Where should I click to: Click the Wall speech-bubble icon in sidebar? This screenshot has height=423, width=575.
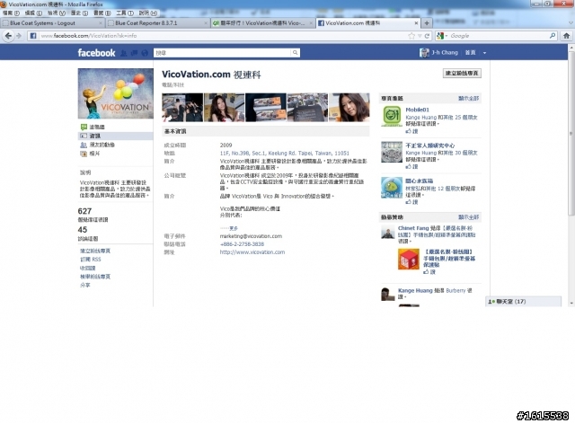84,127
